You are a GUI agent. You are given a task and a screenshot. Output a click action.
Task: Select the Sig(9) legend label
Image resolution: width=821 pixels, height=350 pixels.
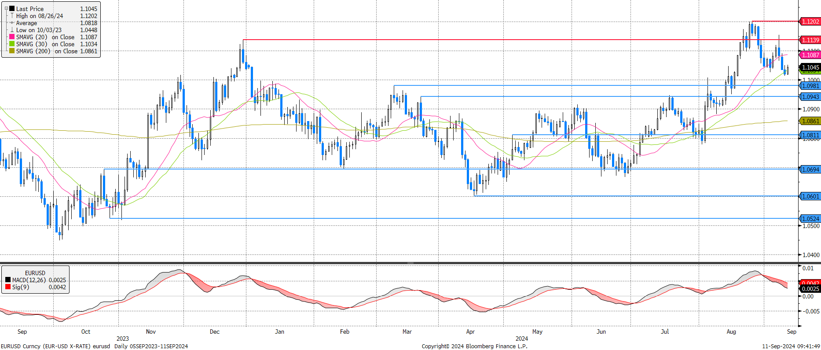pyautogui.click(x=21, y=287)
